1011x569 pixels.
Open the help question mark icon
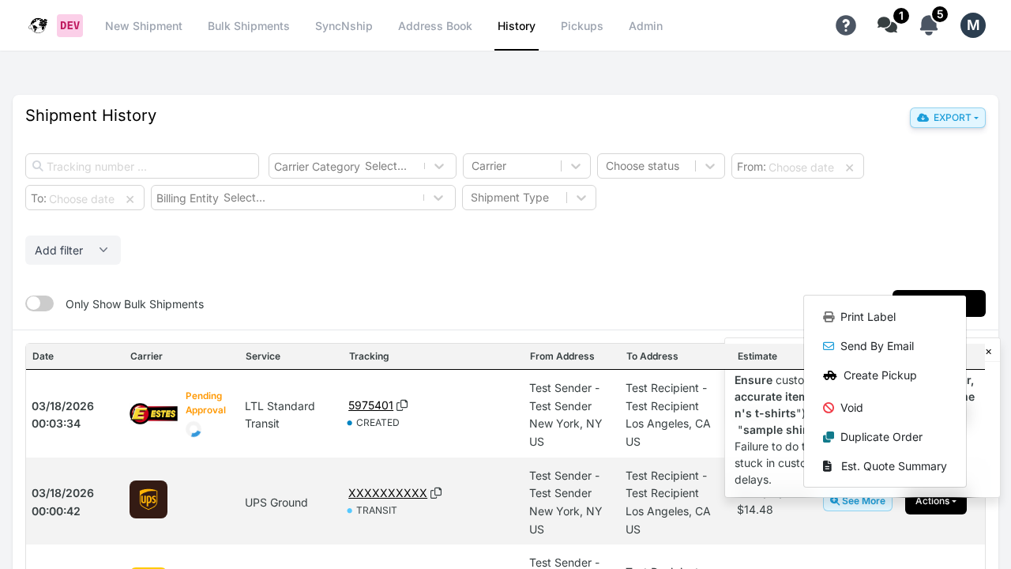[x=846, y=25]
